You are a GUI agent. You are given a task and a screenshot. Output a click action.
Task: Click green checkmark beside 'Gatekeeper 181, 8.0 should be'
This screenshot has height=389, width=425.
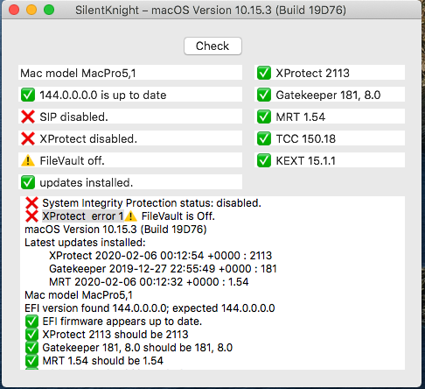tap(31, 348)
